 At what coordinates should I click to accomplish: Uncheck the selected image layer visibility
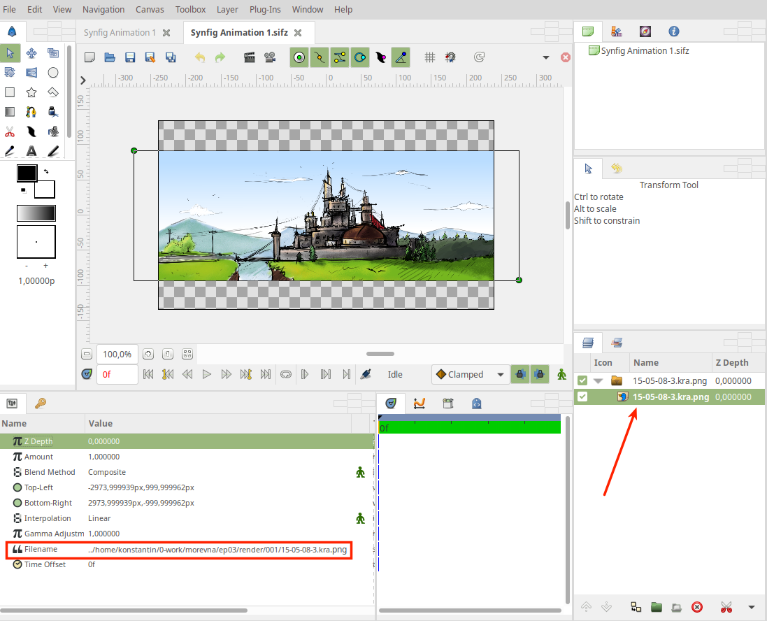pyautogui.click(x=582, y=397)
